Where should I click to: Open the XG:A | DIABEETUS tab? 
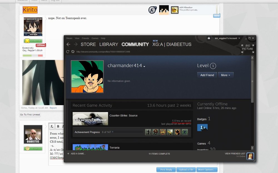[172, 44]
